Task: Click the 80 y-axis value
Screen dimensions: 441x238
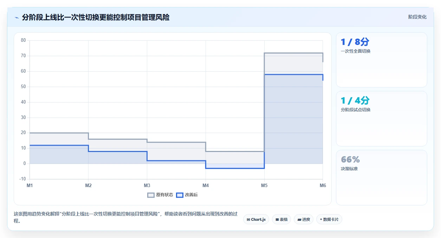Action: coord(24,40)
